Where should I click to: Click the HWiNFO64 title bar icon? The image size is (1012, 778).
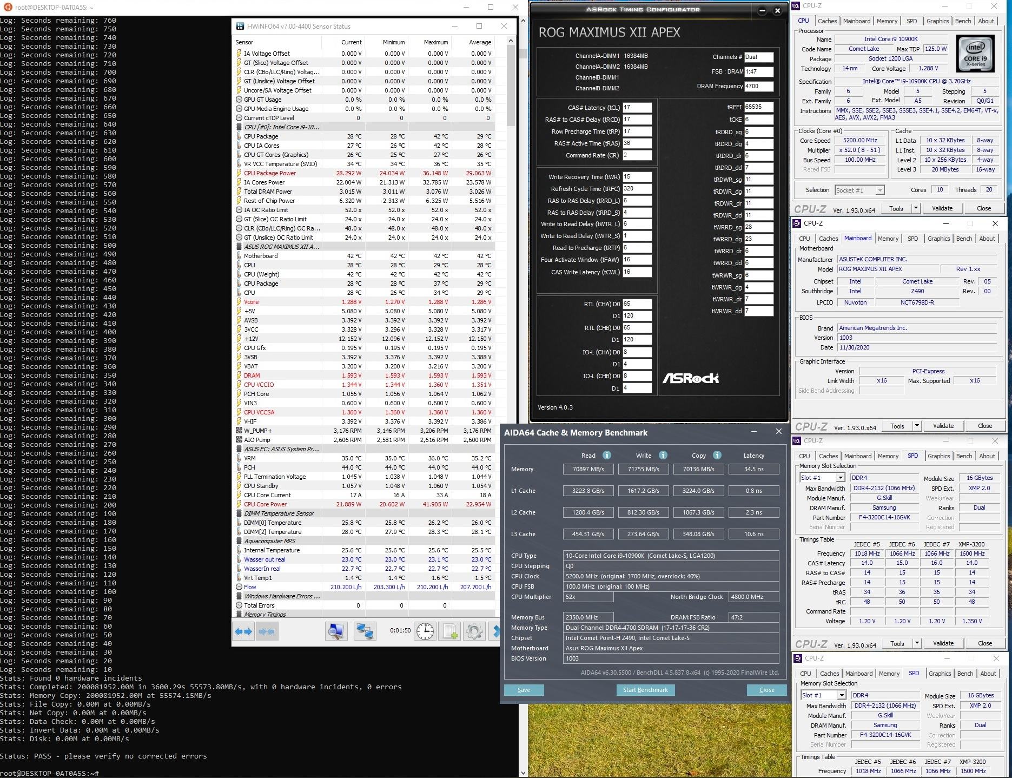pos(240,26)
